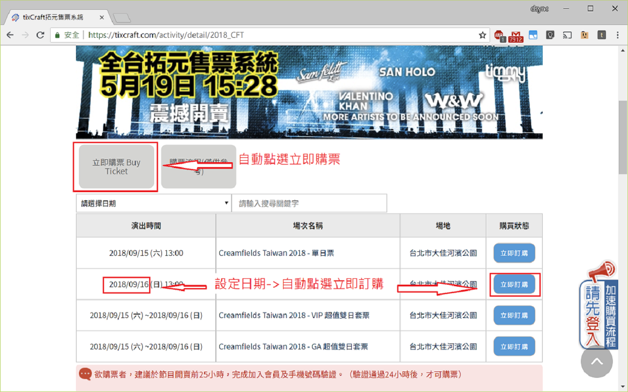Click the date range in the VIP row
Screen dimensions: 628x392
(146, 316)
